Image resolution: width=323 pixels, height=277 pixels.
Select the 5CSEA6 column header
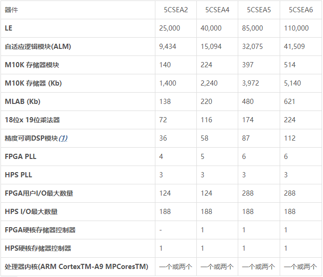point(300,10)
